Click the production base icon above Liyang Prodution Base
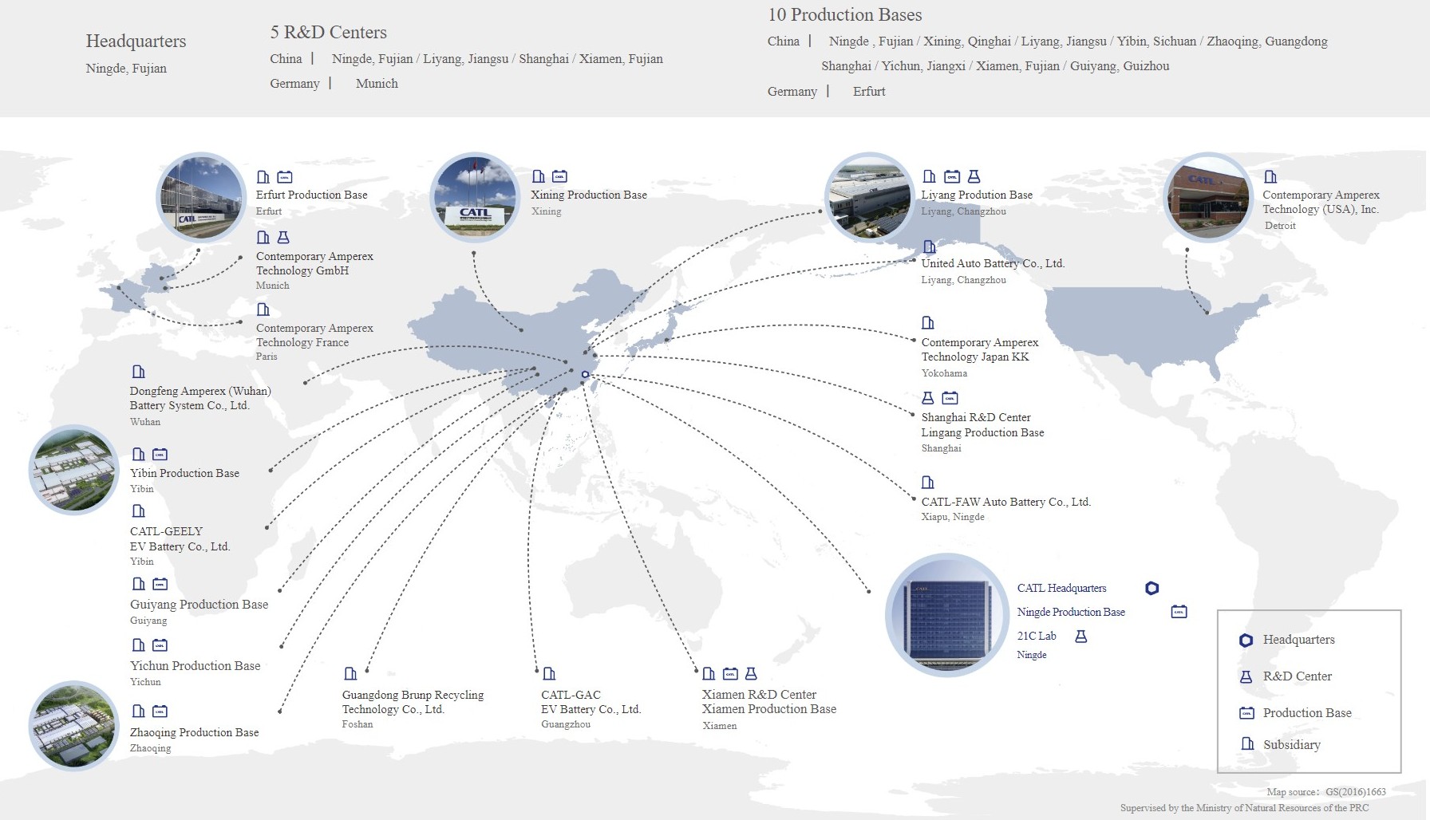The image size is (1430, 820). tap(952, 176)
